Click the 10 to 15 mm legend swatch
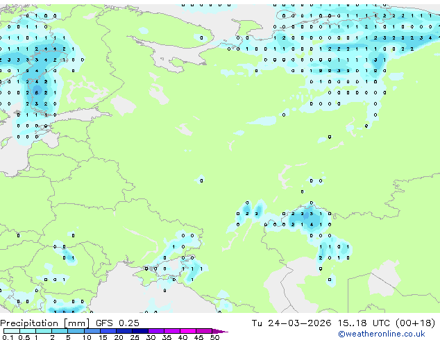This screenshot has height=340, width=440. click(92, 331)
